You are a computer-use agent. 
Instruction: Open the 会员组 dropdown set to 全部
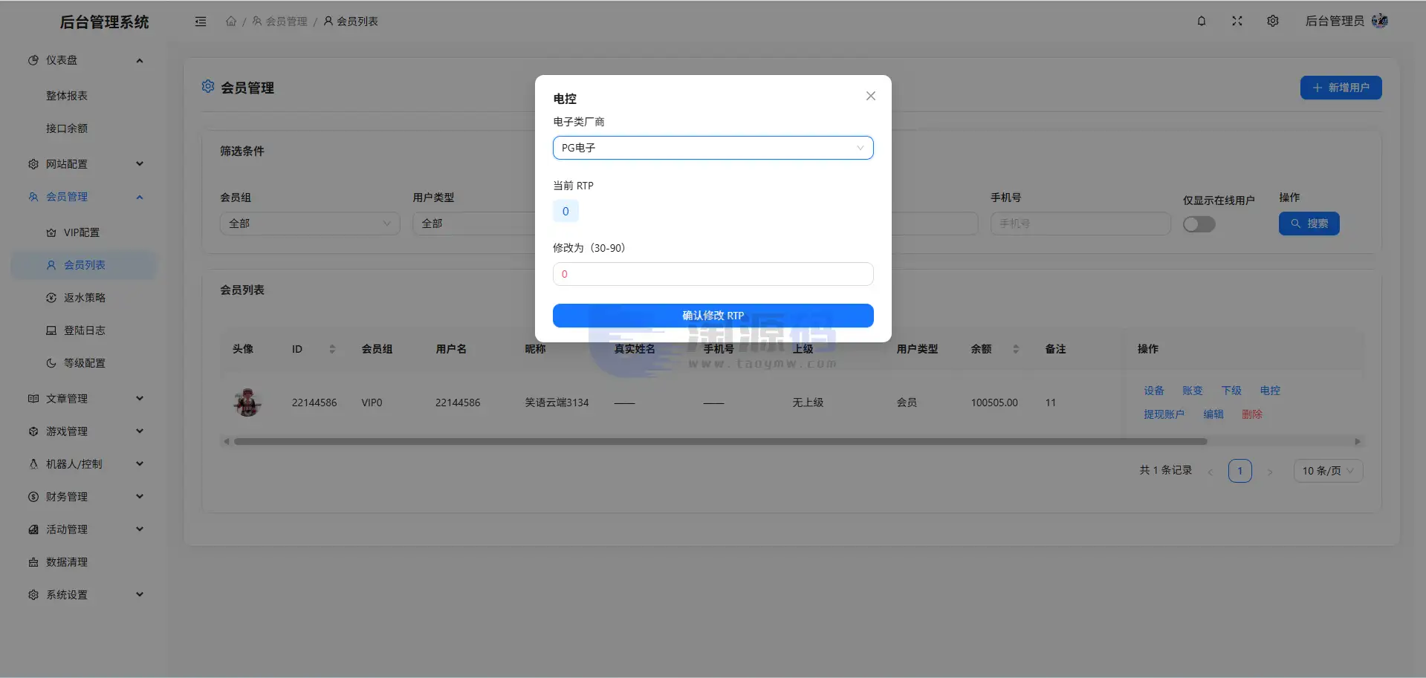310,224
